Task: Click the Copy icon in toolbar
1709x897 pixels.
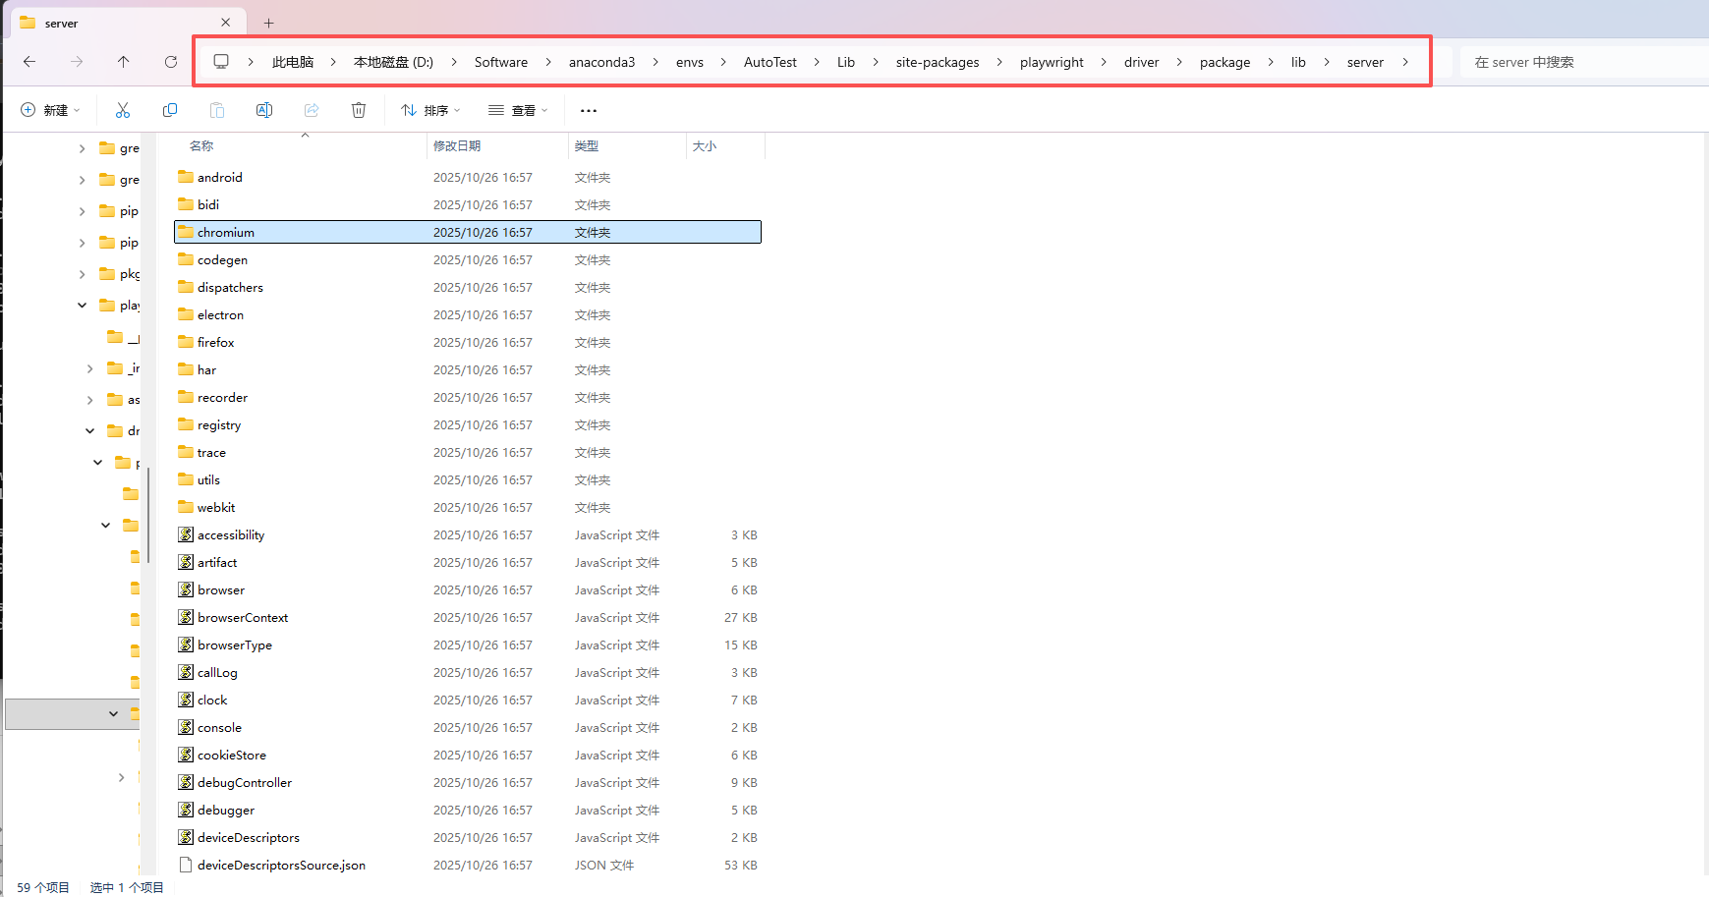Action: pos(170,110)
